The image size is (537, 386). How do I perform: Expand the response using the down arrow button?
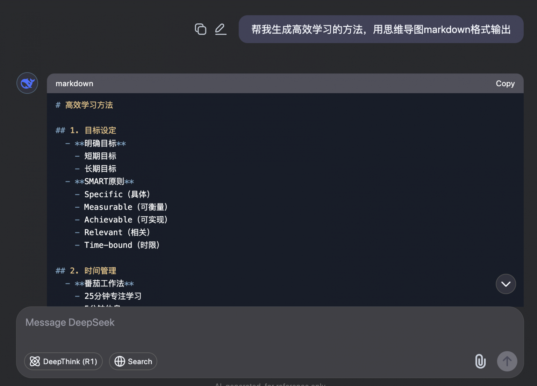506,284
